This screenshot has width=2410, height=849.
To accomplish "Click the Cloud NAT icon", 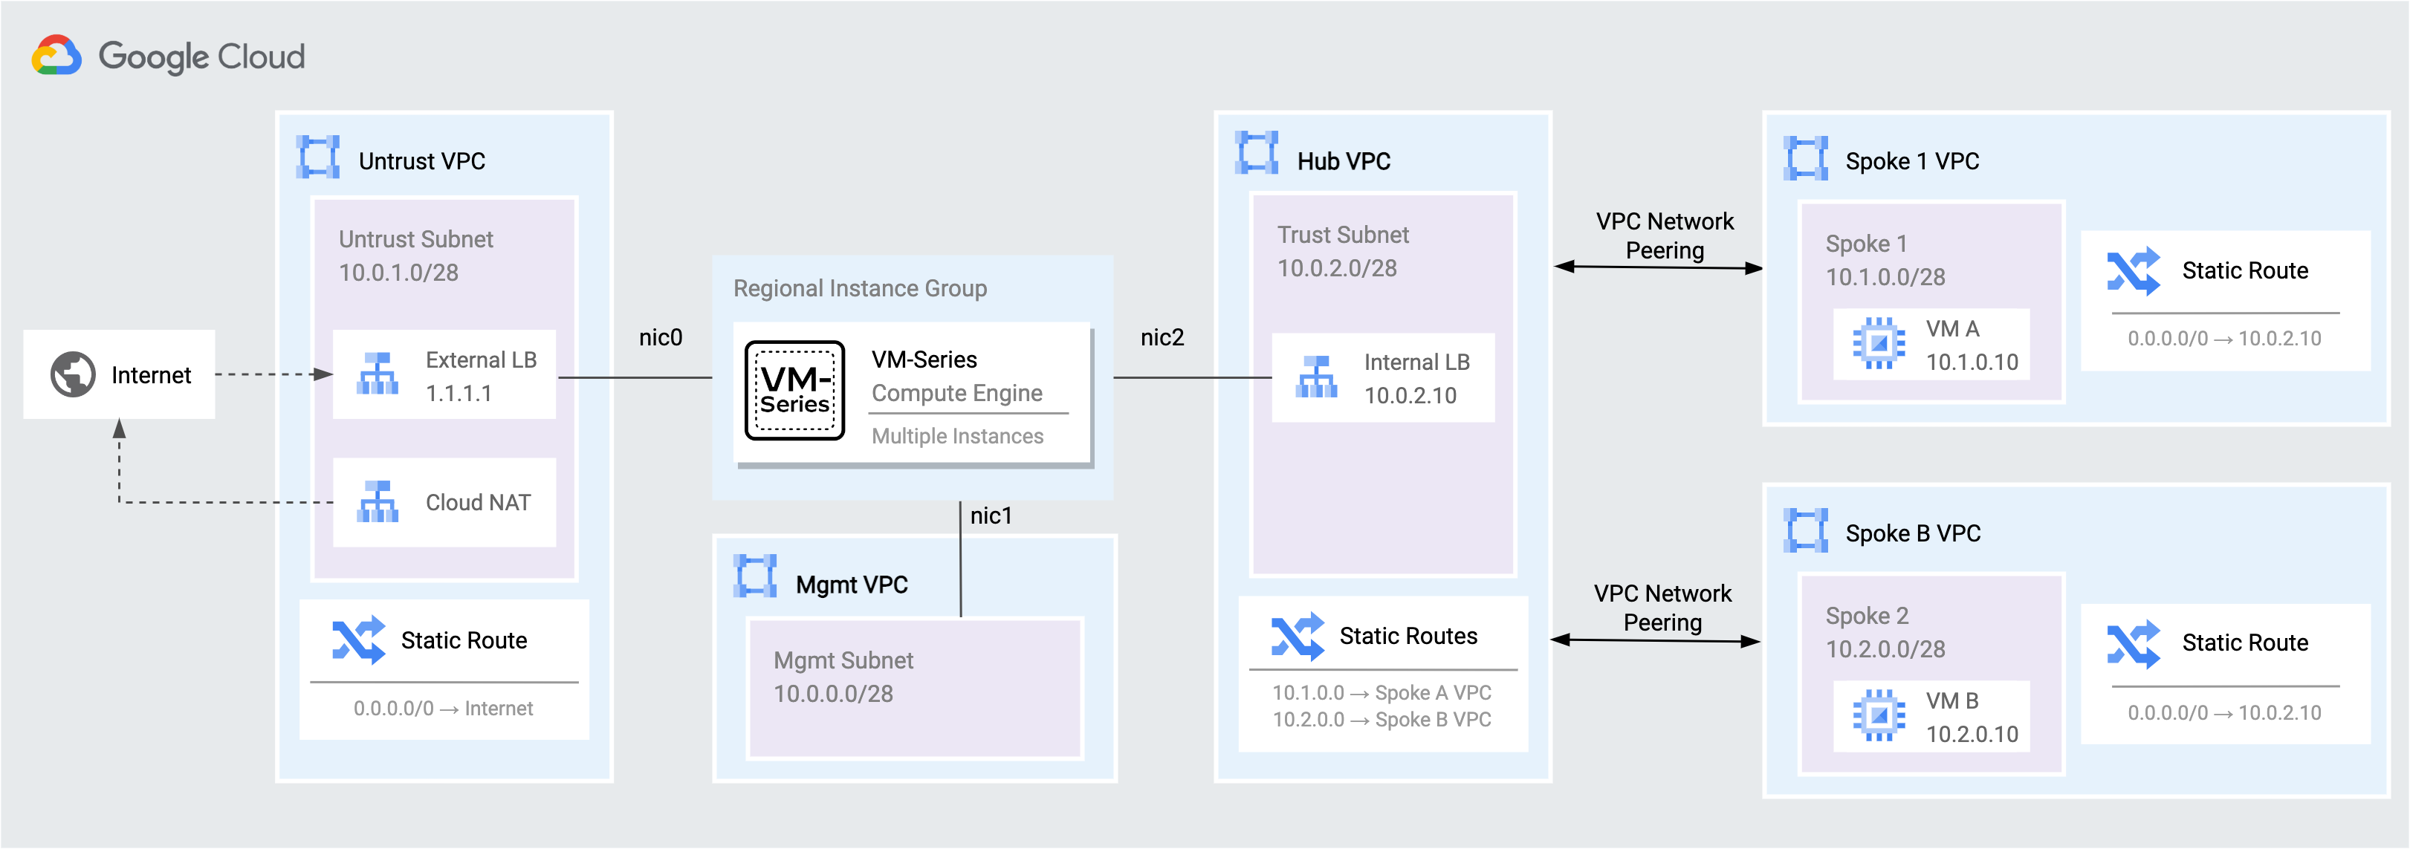I will [x=378, y=502].
